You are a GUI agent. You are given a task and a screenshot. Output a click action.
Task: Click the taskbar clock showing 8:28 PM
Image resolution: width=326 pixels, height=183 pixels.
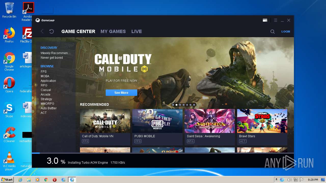pyautogui.click(x=313, y=180)
